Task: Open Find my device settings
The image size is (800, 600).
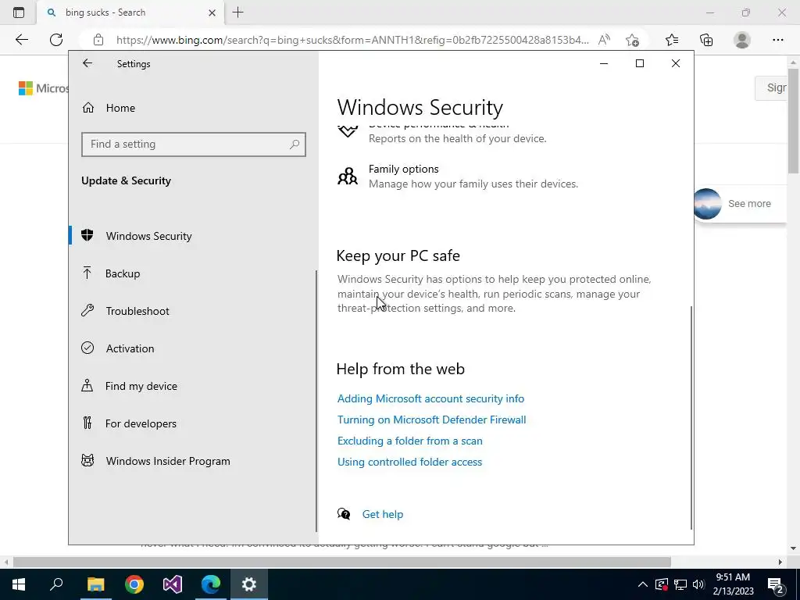Action: click(x=194, y=386)
